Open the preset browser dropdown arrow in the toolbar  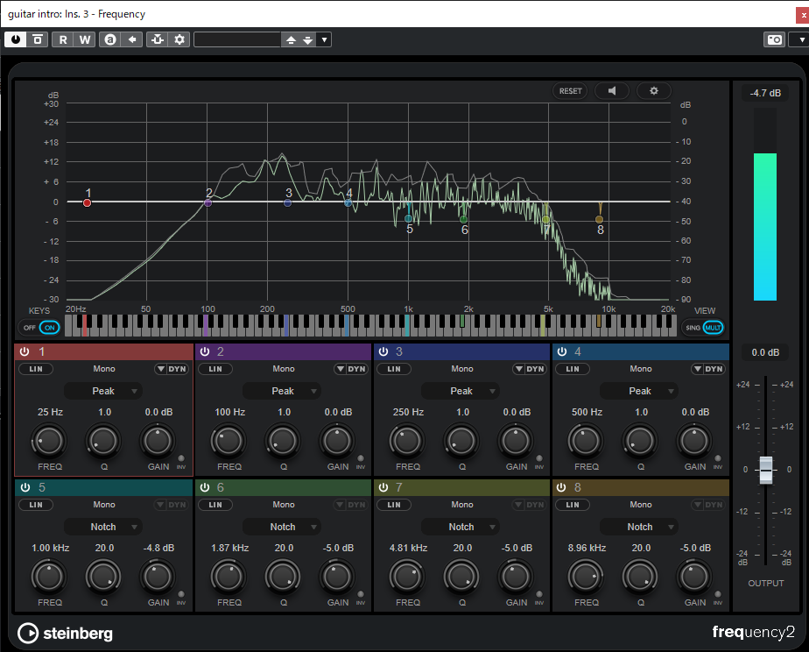(x=324, y=39)
